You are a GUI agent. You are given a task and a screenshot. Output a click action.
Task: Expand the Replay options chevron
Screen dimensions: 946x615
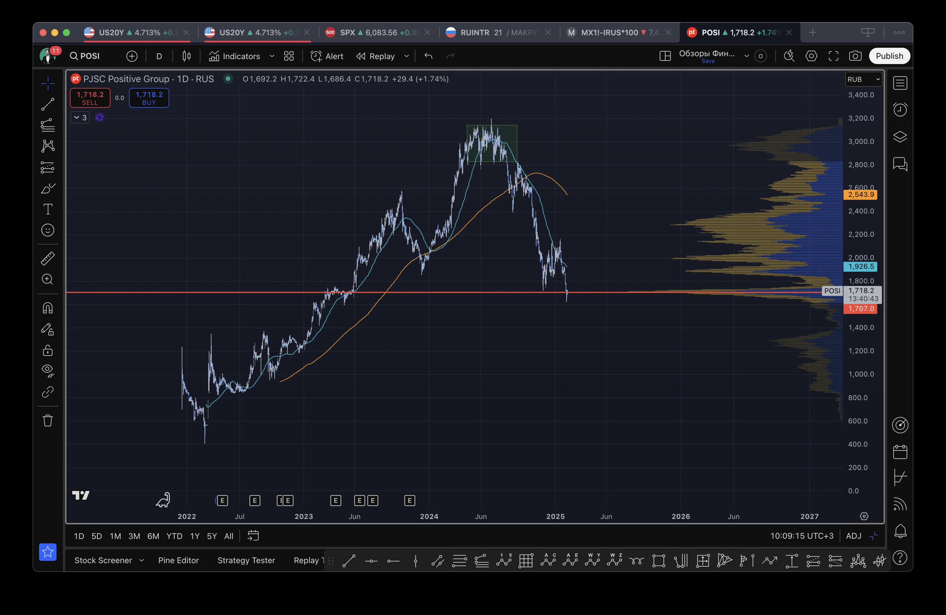coord(406,56)
